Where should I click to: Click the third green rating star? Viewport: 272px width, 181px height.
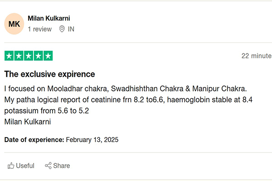[x=29, y=56]
